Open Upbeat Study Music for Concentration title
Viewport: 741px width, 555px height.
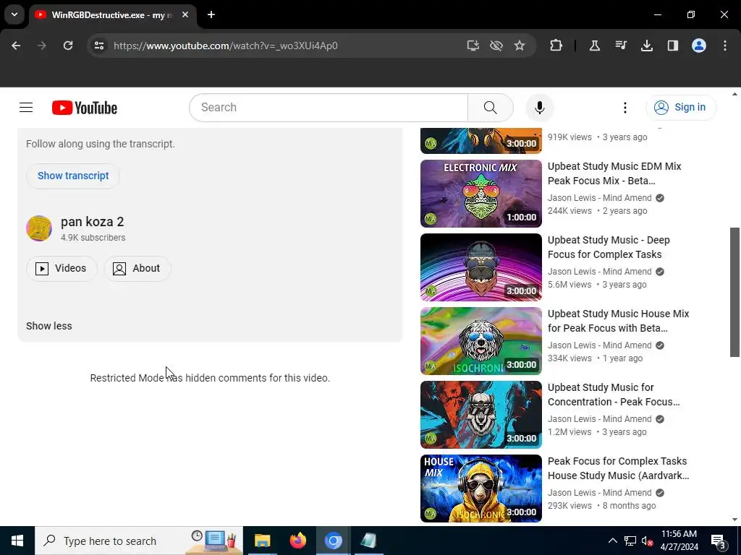coord(614,394)
